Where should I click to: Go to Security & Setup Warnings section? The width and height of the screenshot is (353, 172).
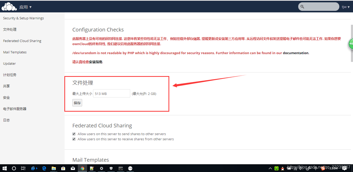click(x=24, y=18)
